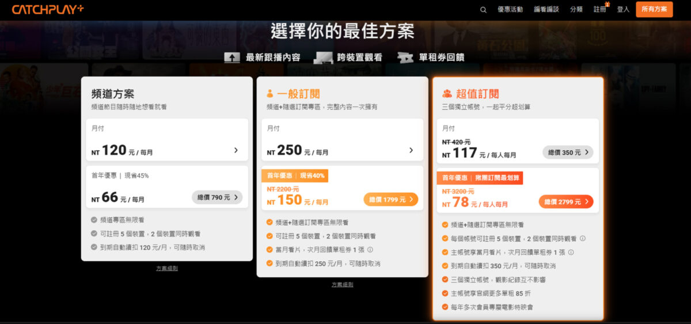Click checkmark beside 三個獨立帳號，觀影紀錄互不影響

pyautogui.click(x=445, y=280)
